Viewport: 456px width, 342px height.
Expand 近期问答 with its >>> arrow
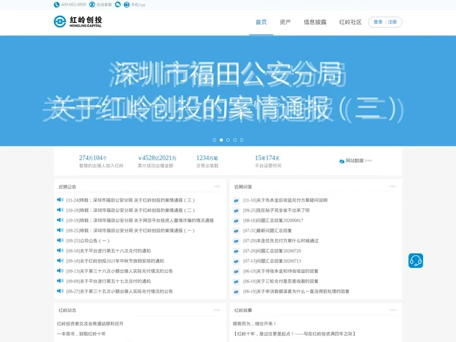(x=393, y=186)
